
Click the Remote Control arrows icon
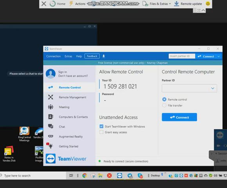click(x=50, y=87)
